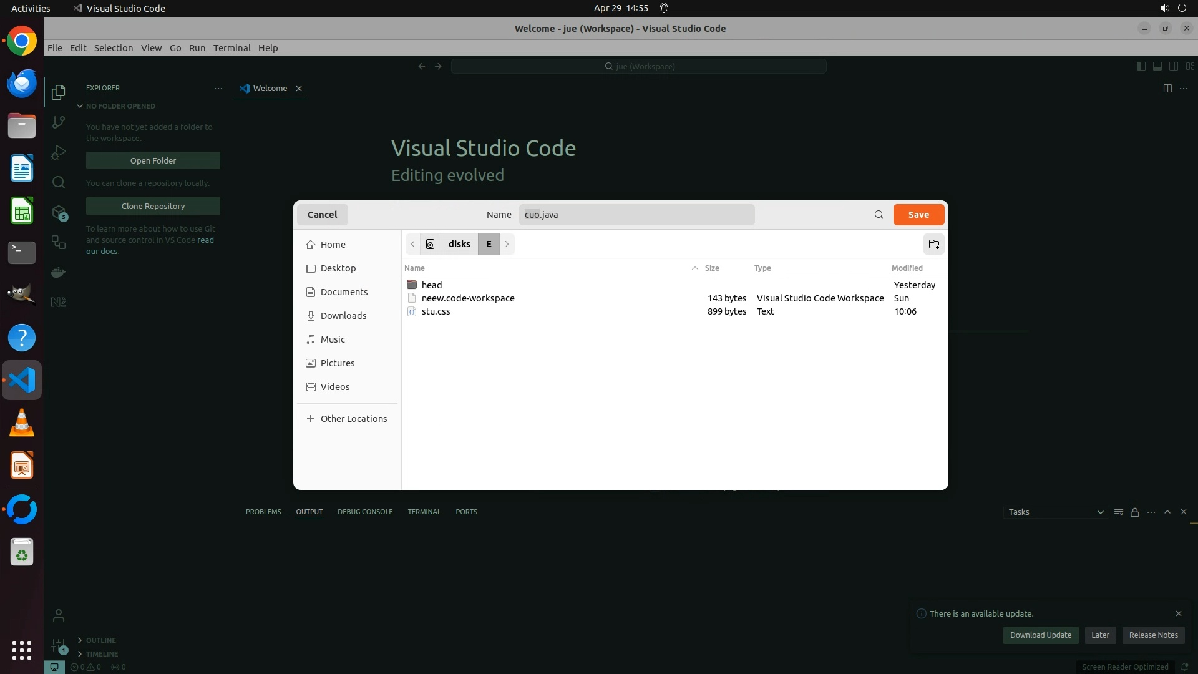Click the orange Save button
The width and height of the screenshot is (1198, 674).
point(918,215)
